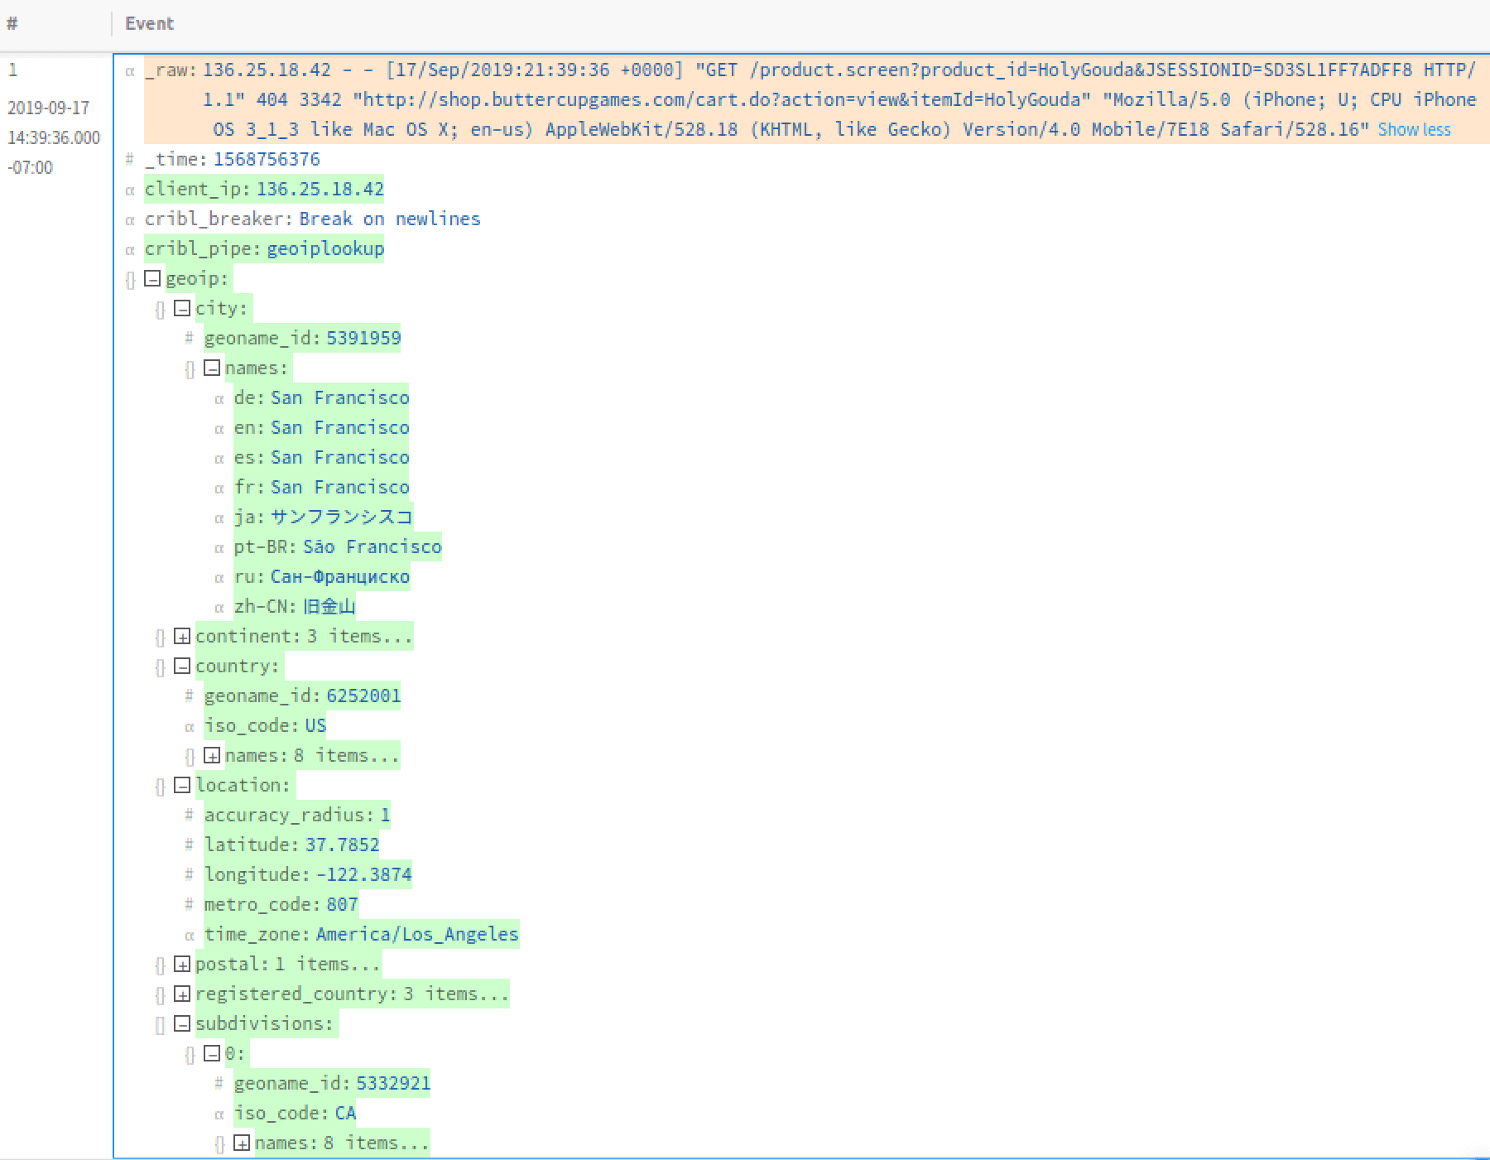Click the number type icon next to _time
1490x1160 pixels.
coord(129,160)
